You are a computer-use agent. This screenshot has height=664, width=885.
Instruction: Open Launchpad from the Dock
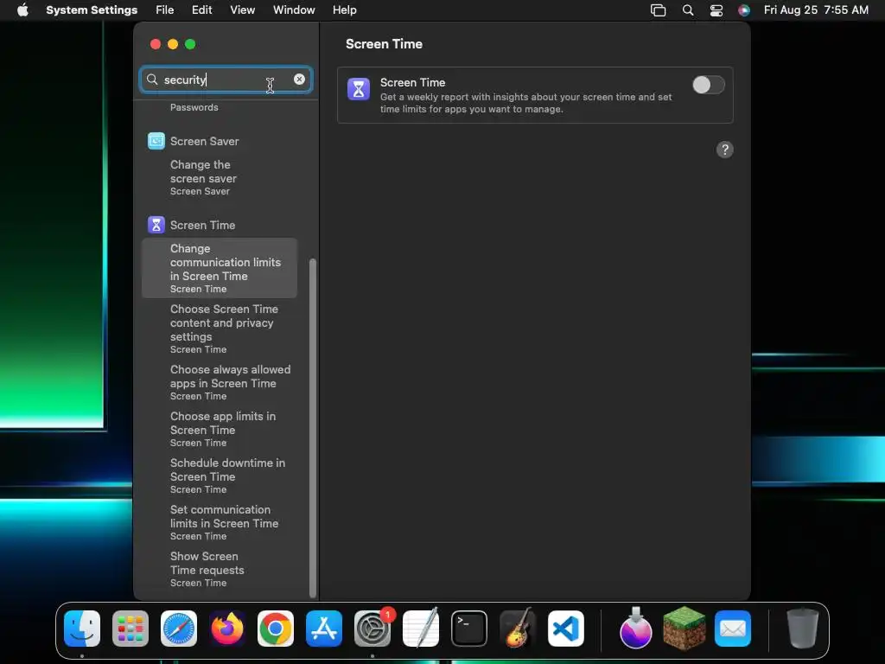[131, 629]
